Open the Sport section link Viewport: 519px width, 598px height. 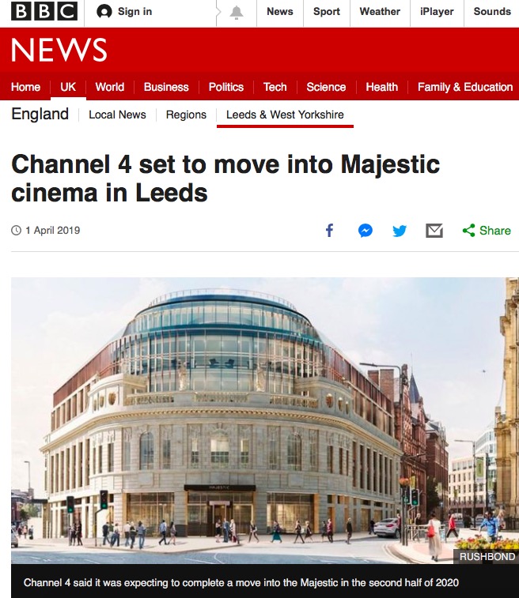[x=327, y=12]
